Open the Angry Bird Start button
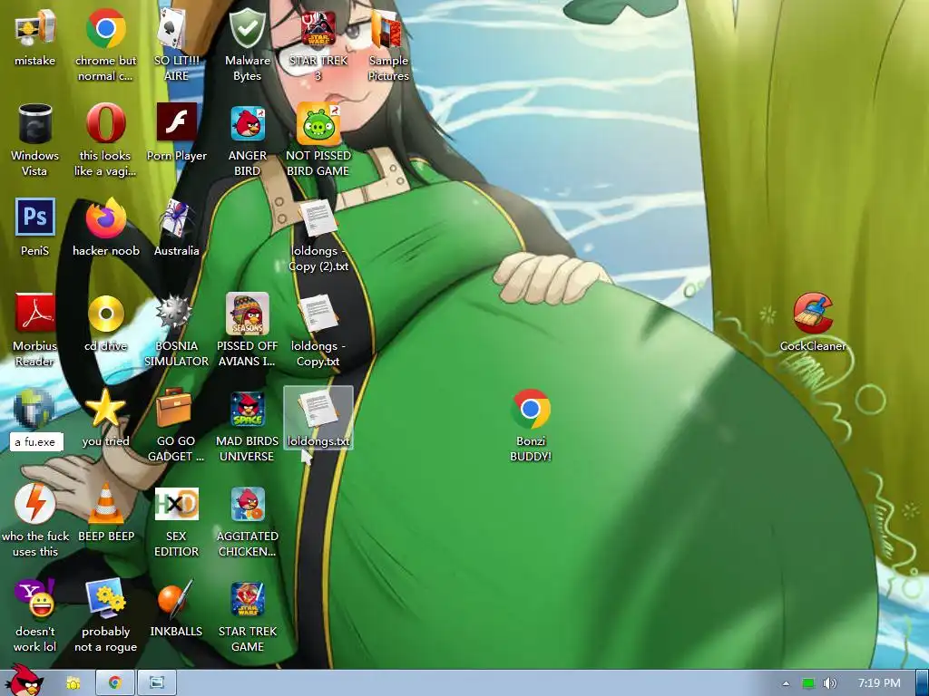Viewport: 929px width, 696px height. click(23, 681)
